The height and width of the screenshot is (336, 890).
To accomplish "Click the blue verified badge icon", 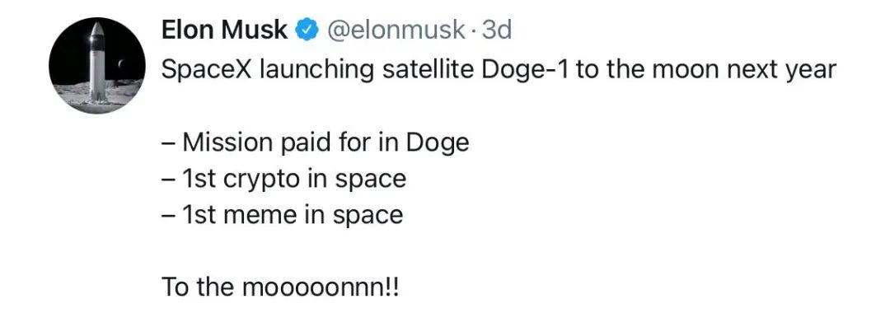I will pyautogui.click(x=307, y=30).
